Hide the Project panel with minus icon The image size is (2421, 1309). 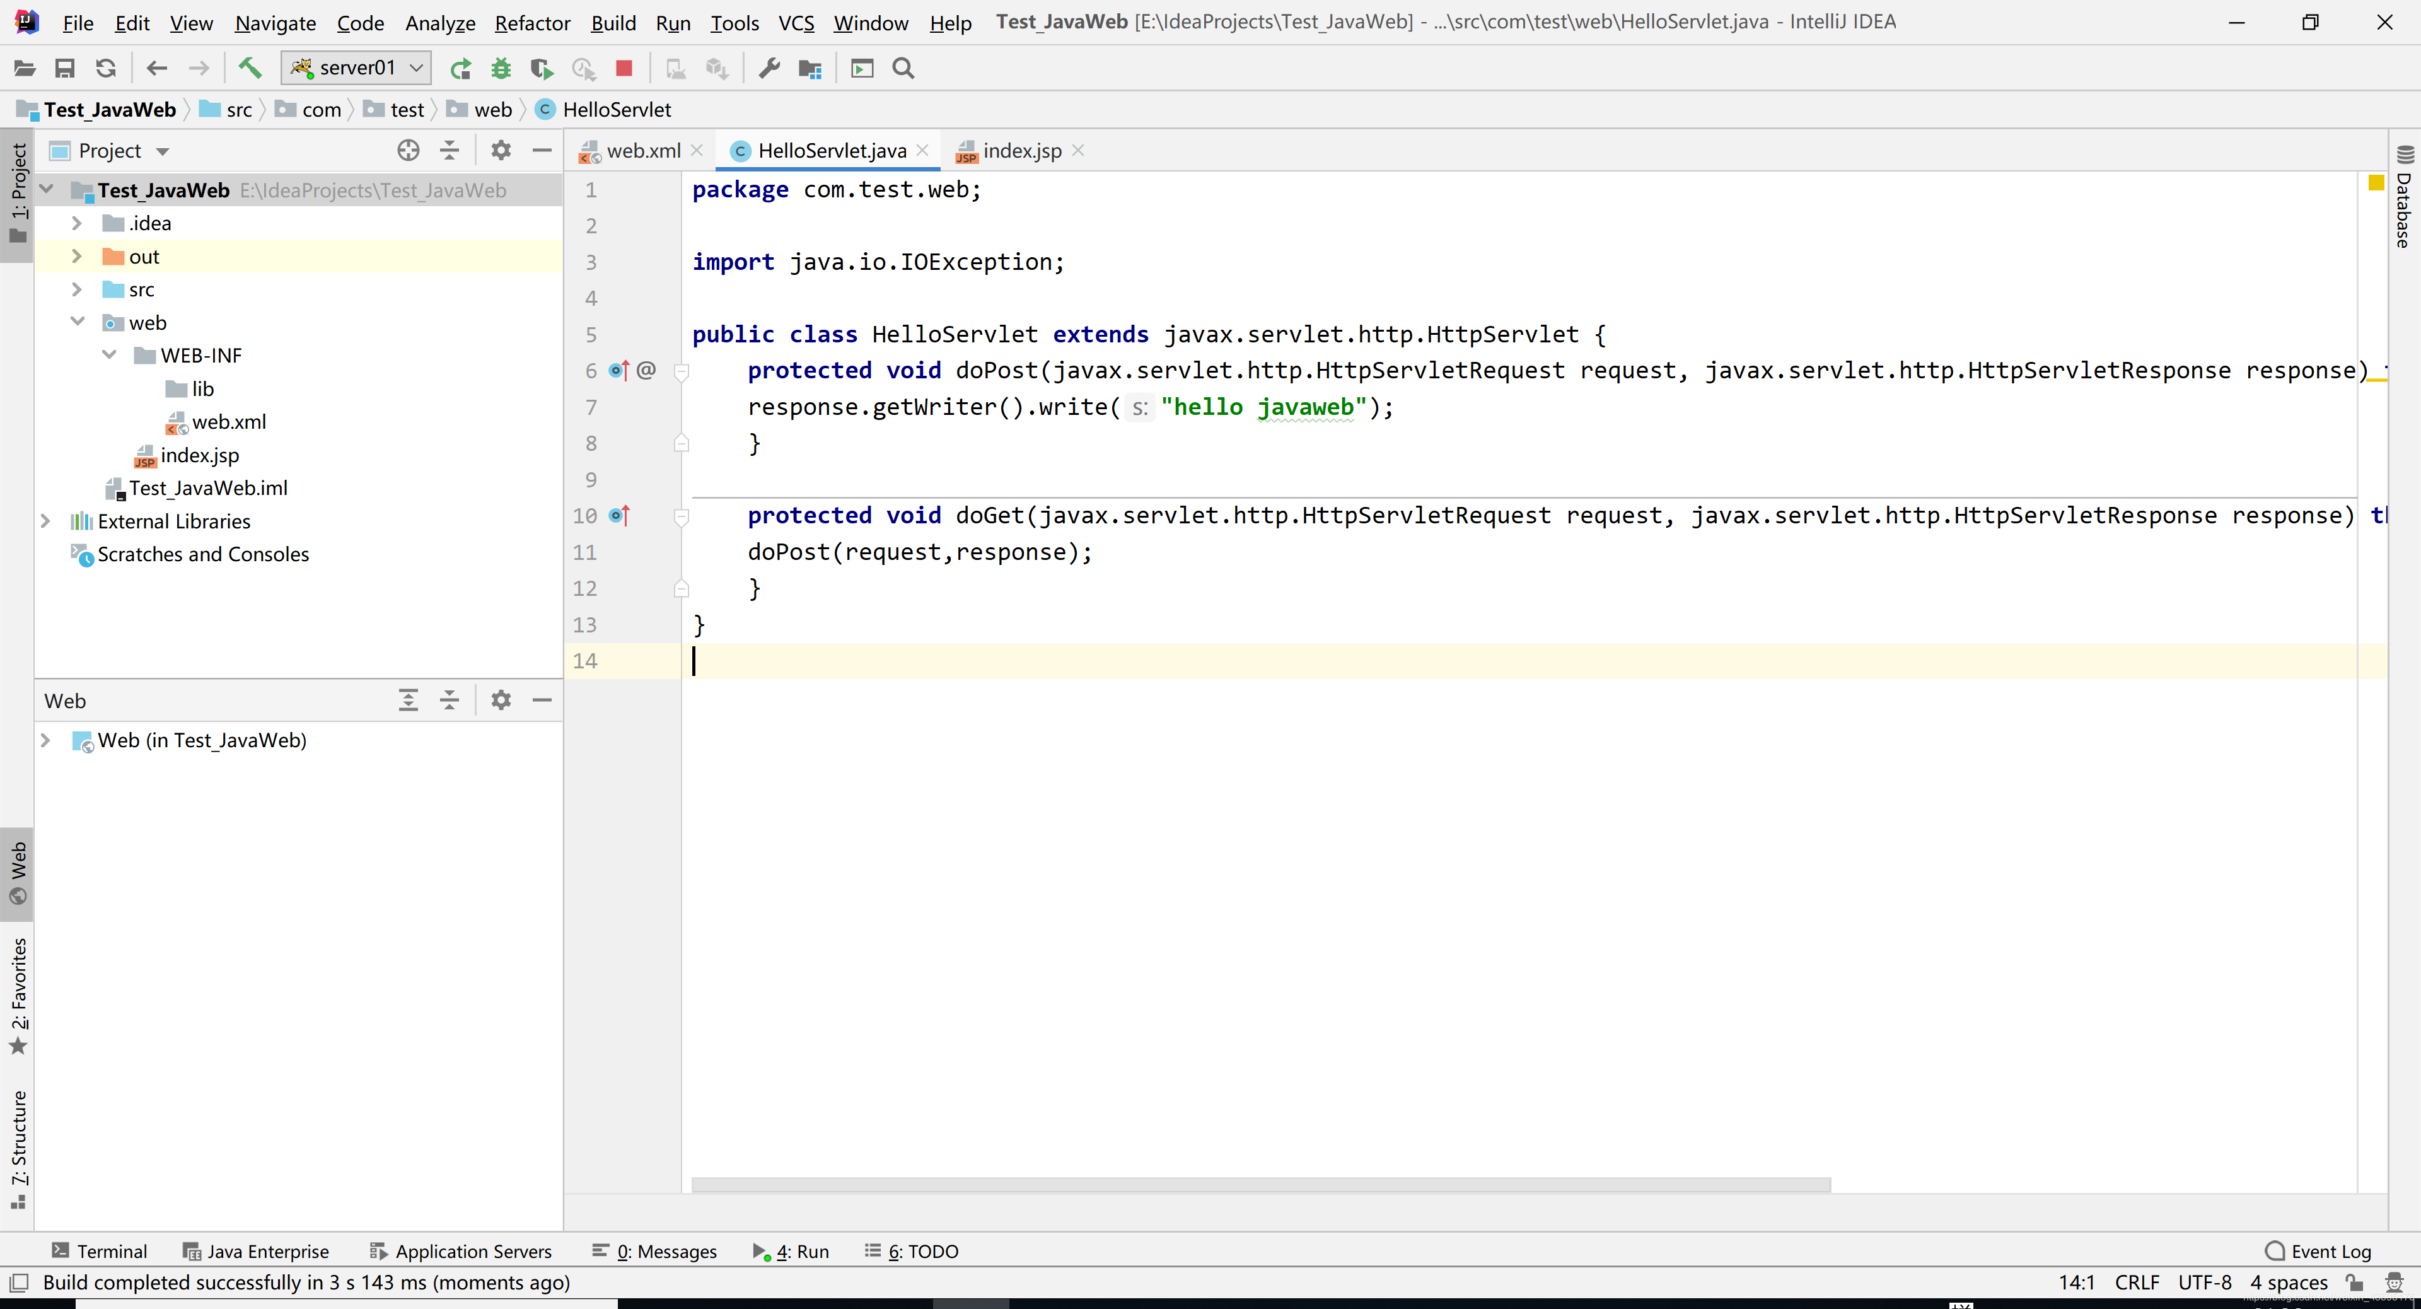(542, 150)
